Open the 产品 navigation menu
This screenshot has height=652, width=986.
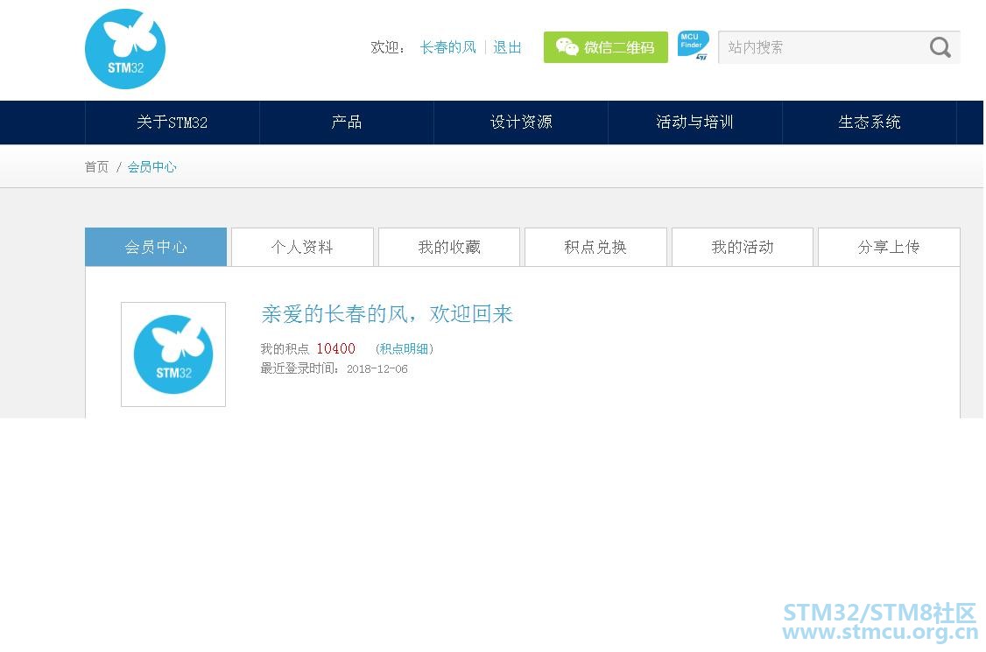[347, 122]
